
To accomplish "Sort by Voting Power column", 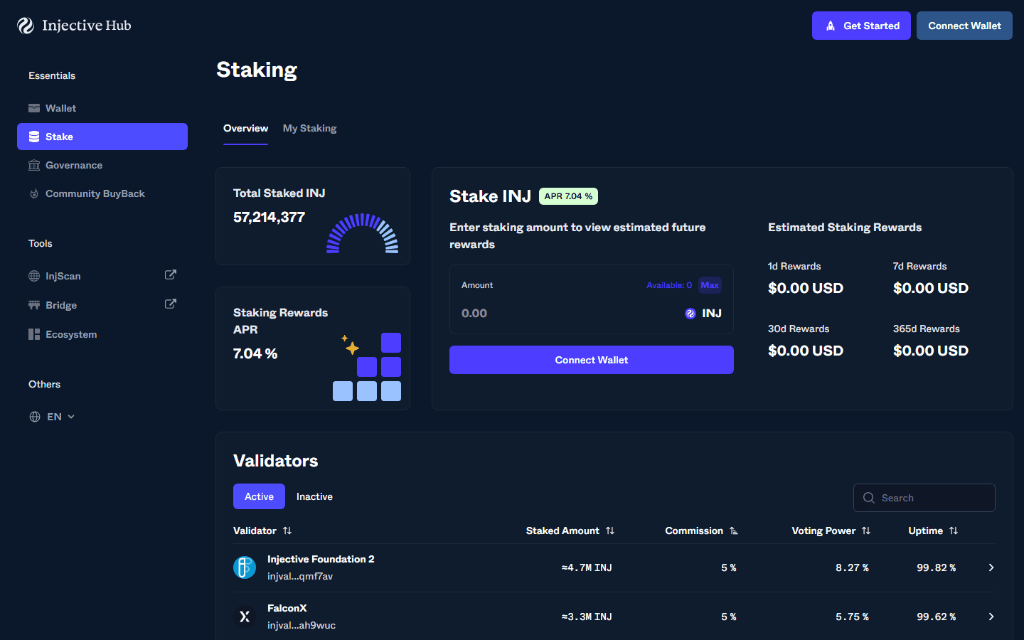I will [831, 530].
